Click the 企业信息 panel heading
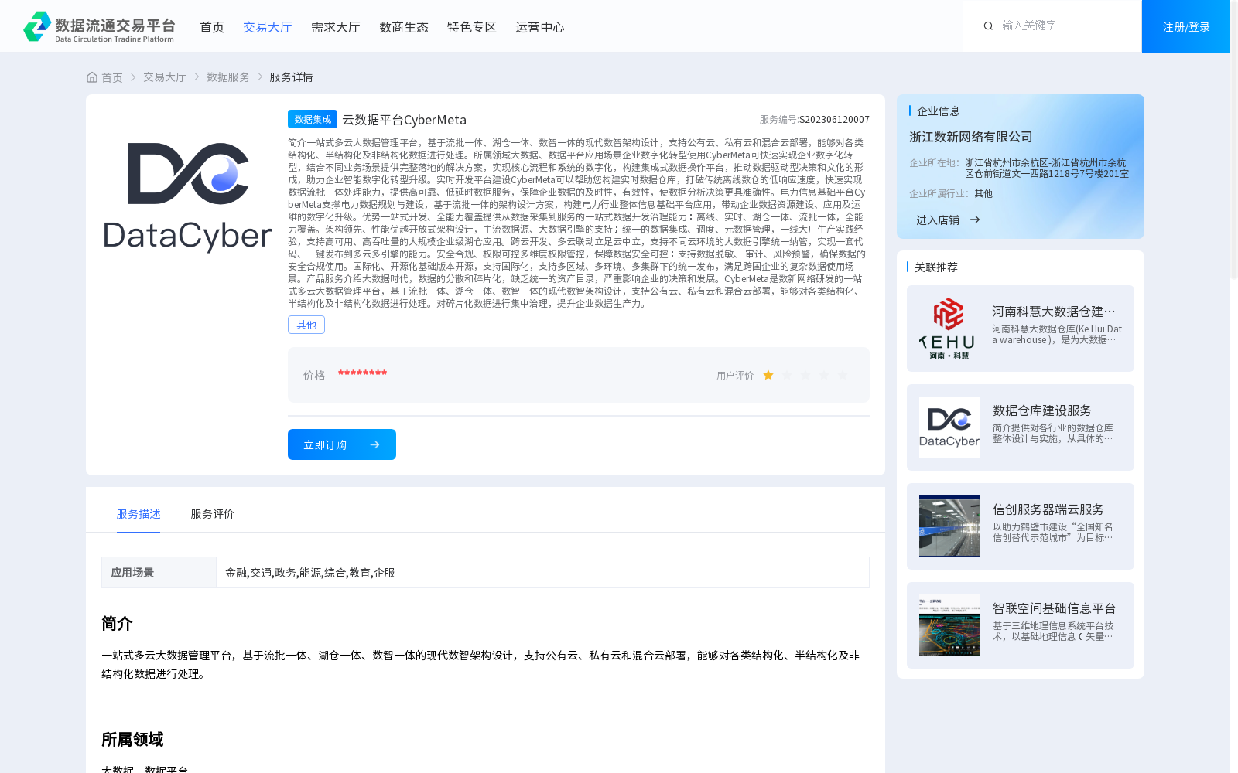 tap(939, 111)
